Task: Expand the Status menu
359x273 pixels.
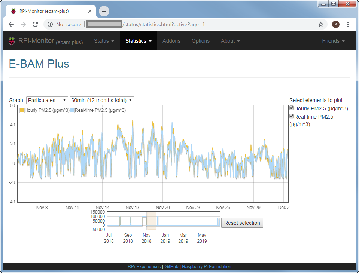Action: [x=104, y=41]
